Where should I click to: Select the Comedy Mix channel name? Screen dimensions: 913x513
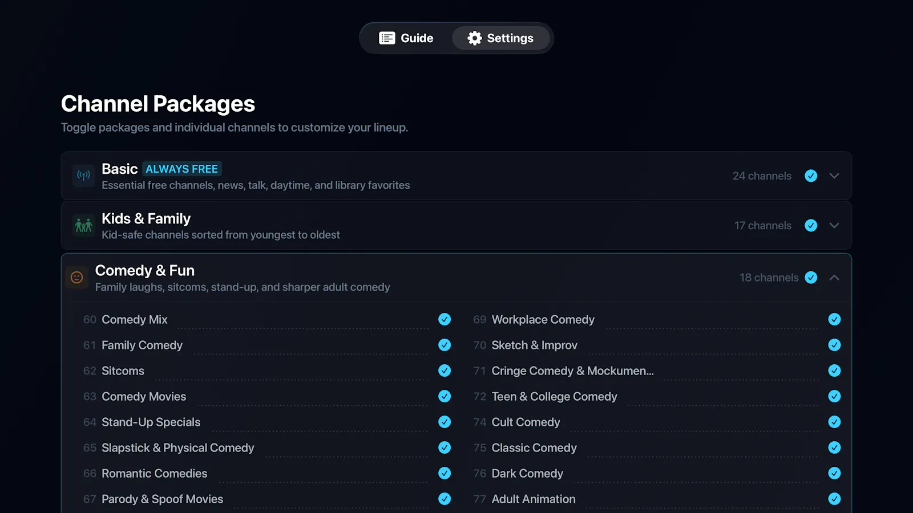click(135, 319)
